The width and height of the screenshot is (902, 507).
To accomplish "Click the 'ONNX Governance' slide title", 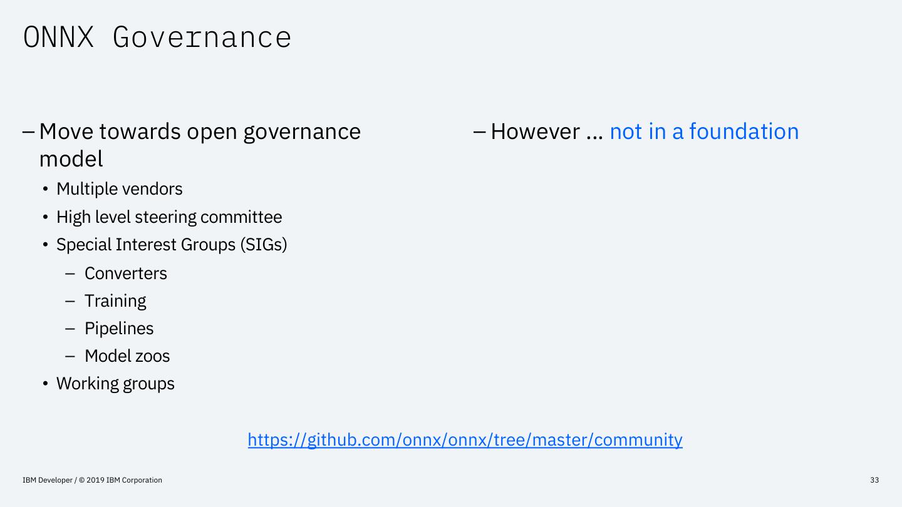I will tap(157, 38).
